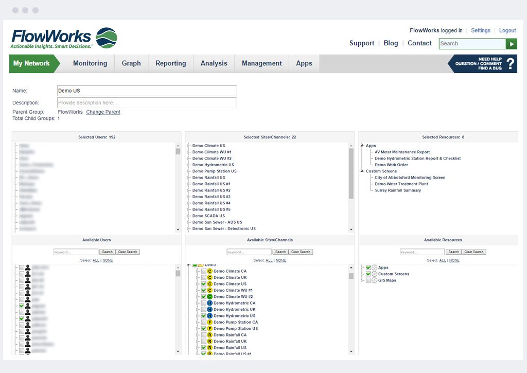Image resolution: width=527 pixels, height=373 pixels.
Task: Click the Settings link
Action: pos(481,30)
